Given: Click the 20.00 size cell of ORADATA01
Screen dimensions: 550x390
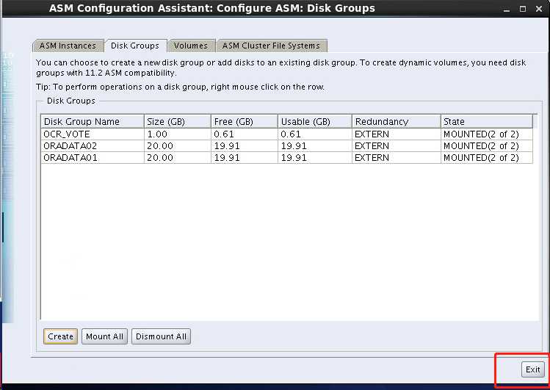Looking at the screenshot, I should click(177, 158).
